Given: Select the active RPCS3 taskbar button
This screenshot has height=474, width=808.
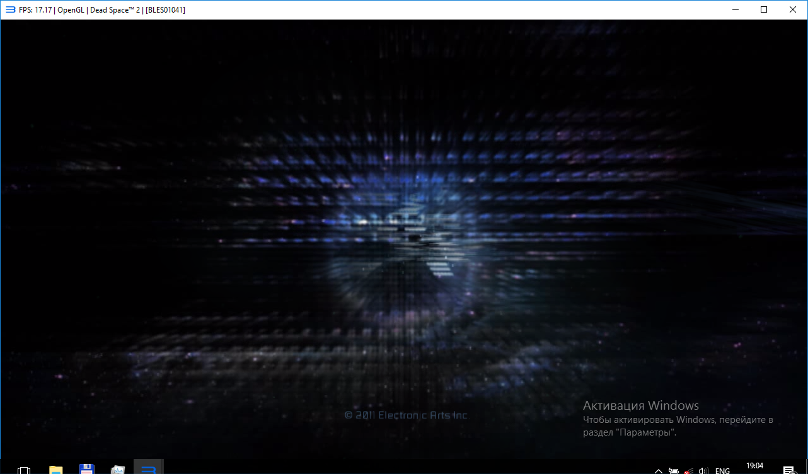Looking at the screenshot, I should click(x=149, y=468).
